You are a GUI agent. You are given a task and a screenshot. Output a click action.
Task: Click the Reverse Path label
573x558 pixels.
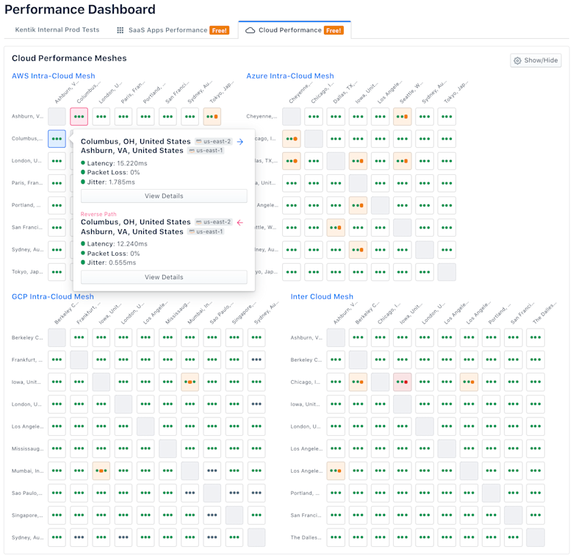98,214
